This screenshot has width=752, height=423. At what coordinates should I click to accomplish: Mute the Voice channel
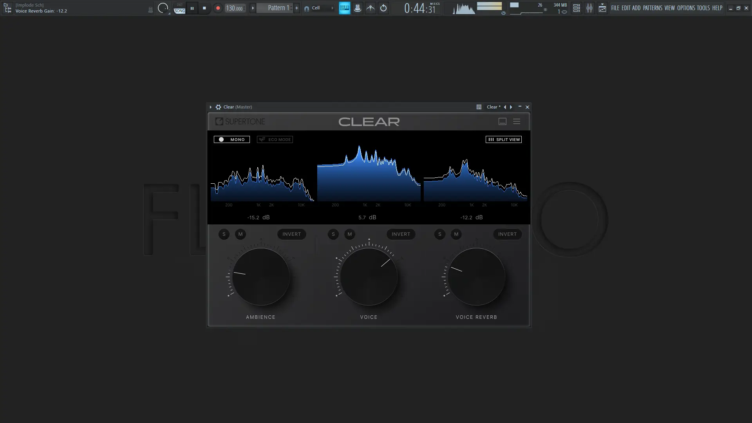pyautogui.click(x=350, y=234)
